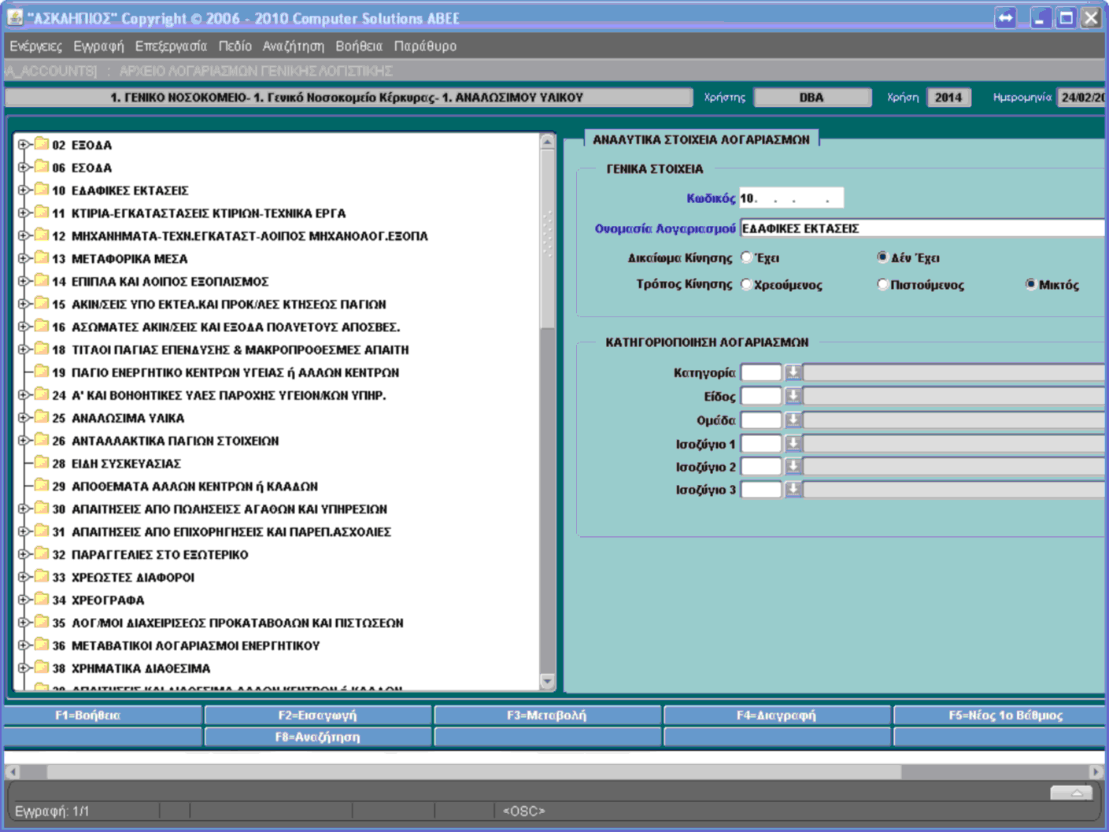Click the horizontal scrollbar right arrow
The image size is (1109, 832).
(x=1096, y=772)
